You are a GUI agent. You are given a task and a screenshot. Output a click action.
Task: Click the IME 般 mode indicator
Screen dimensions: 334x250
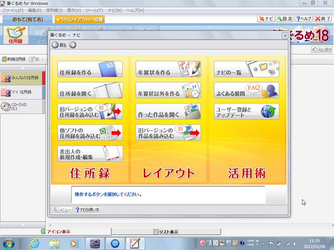click(216, 243)
